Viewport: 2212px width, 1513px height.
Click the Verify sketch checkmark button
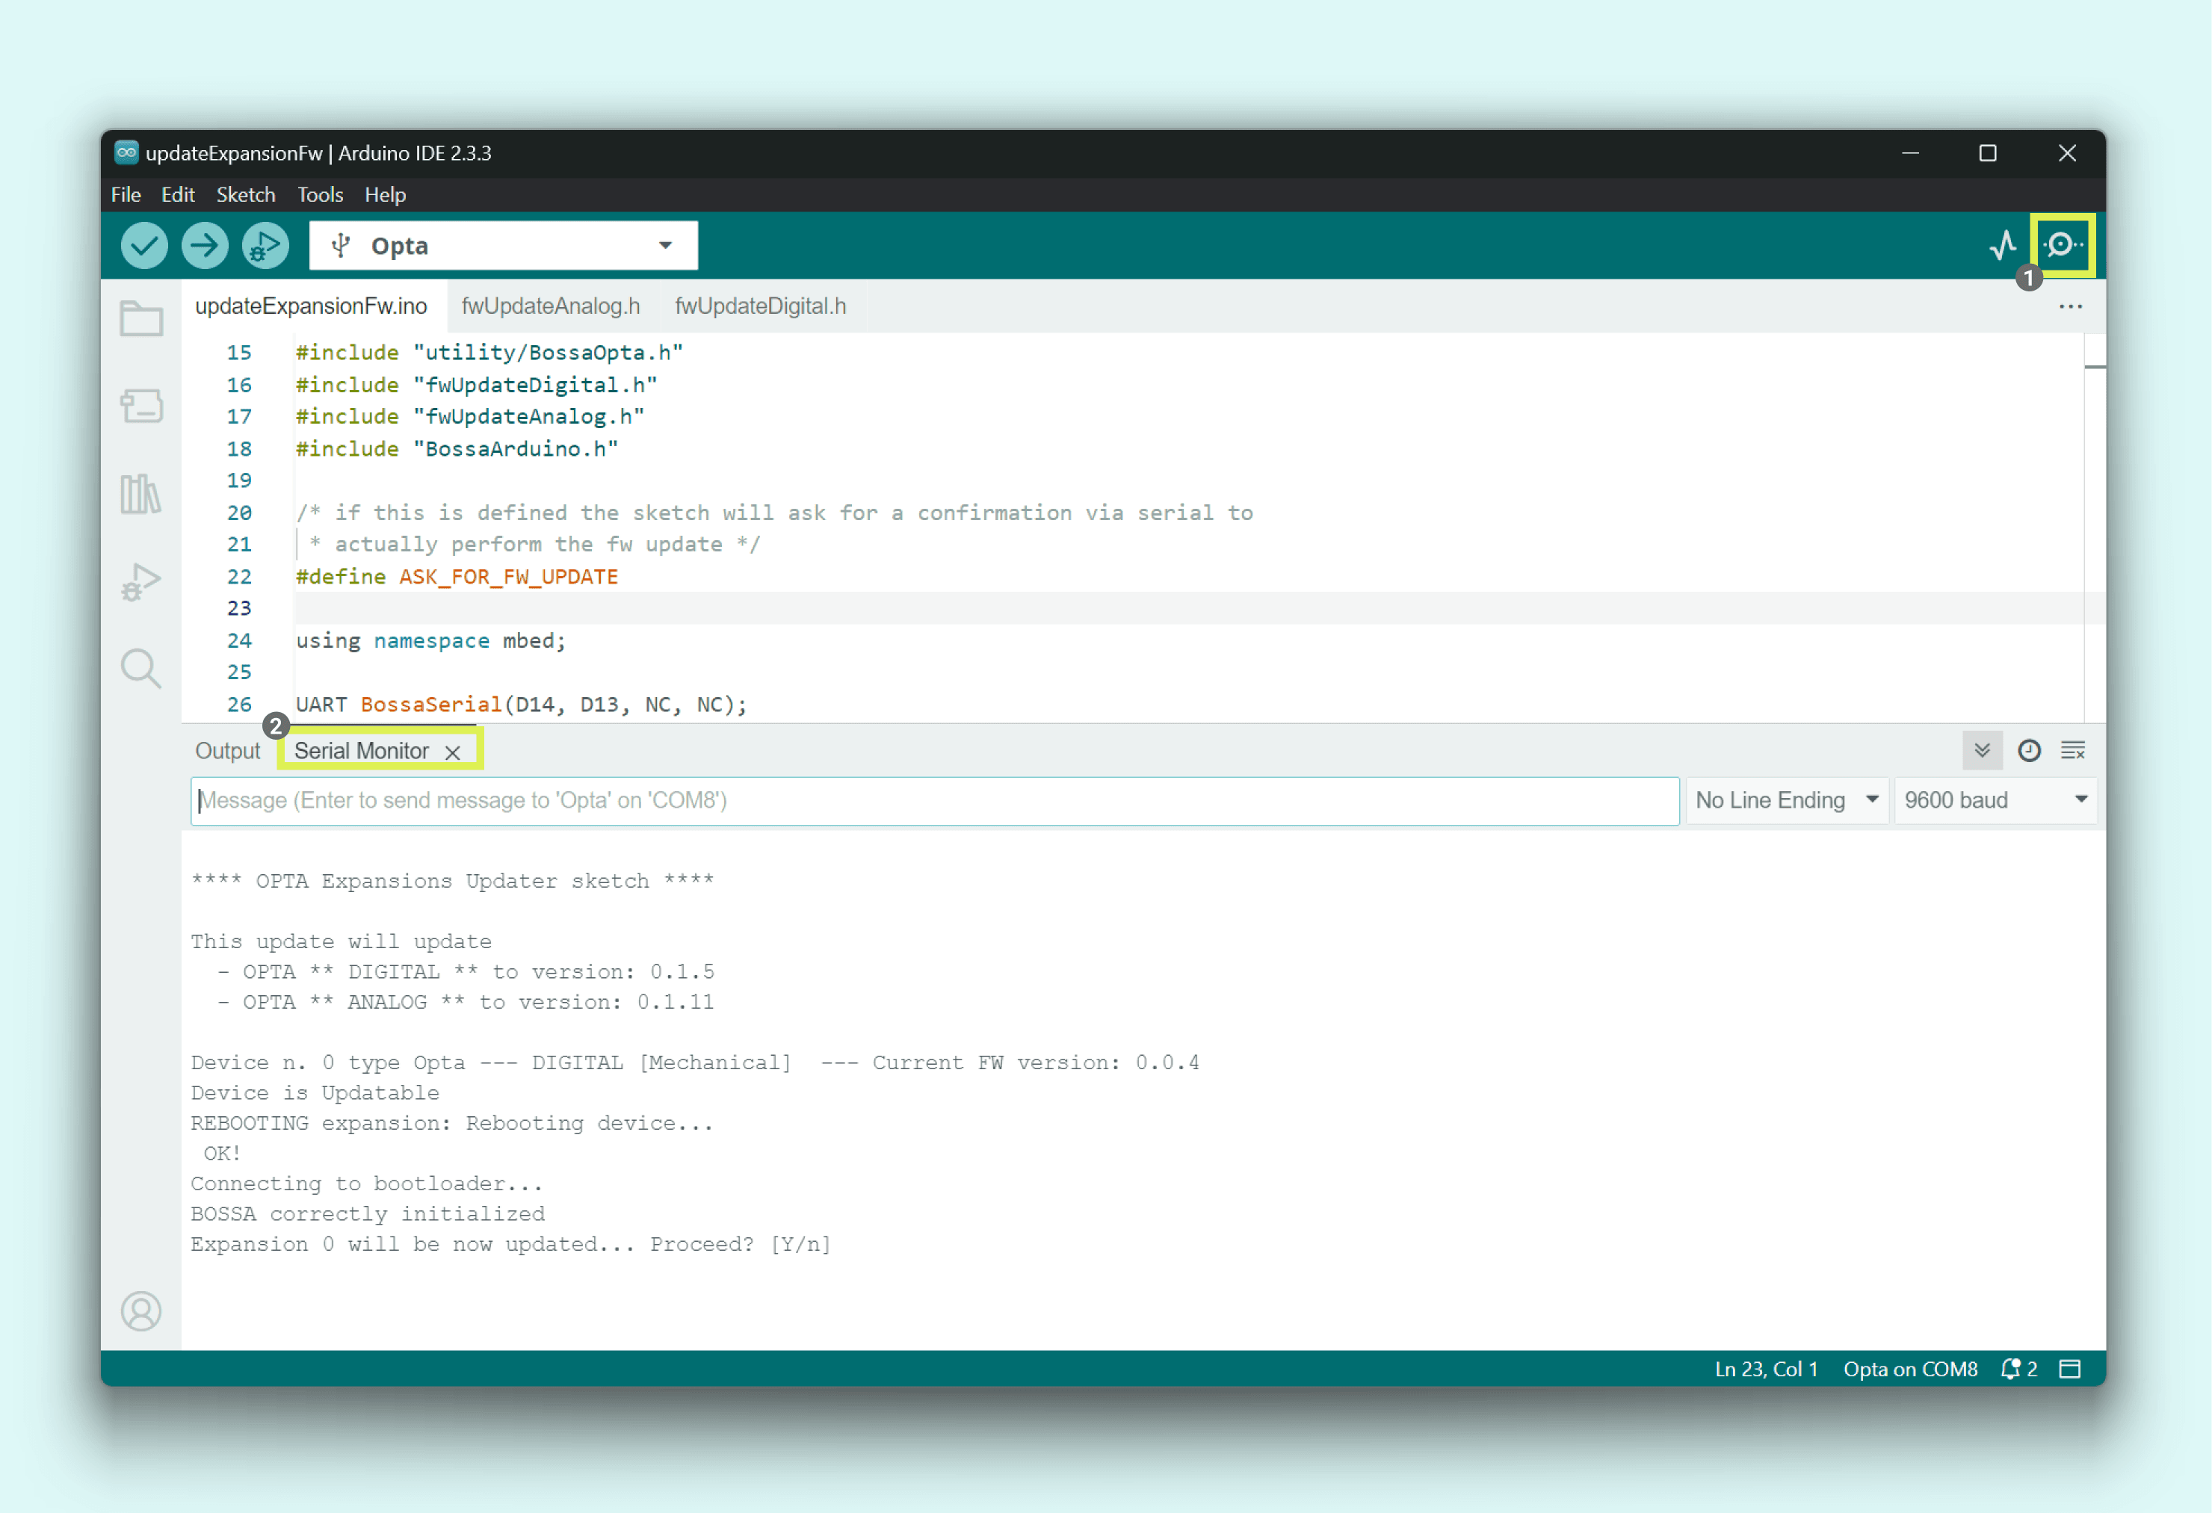coord(143,246)
